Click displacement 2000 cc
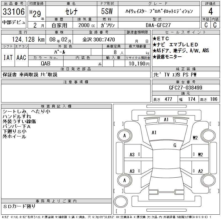Screen dimensions: 221x221 tap(86, 25)
